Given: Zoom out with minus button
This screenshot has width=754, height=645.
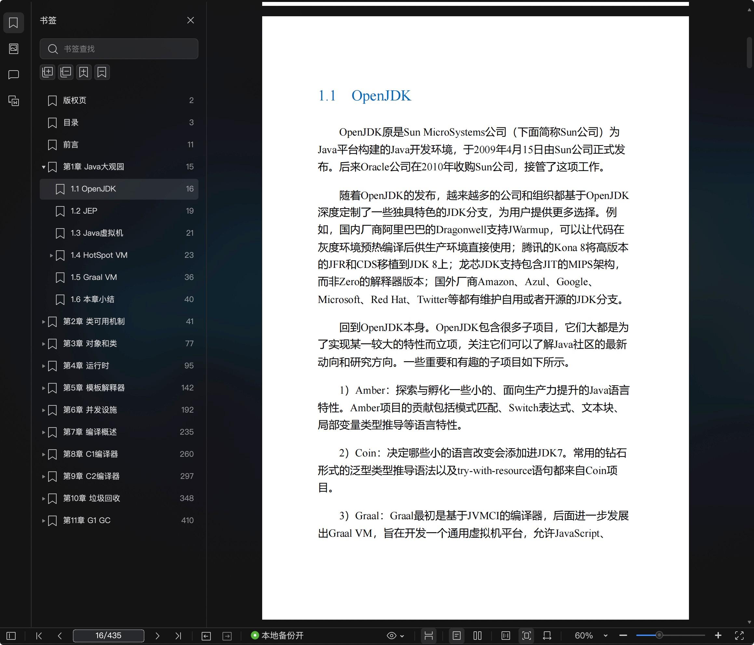Looking at the screenshot, I should 623,636.
